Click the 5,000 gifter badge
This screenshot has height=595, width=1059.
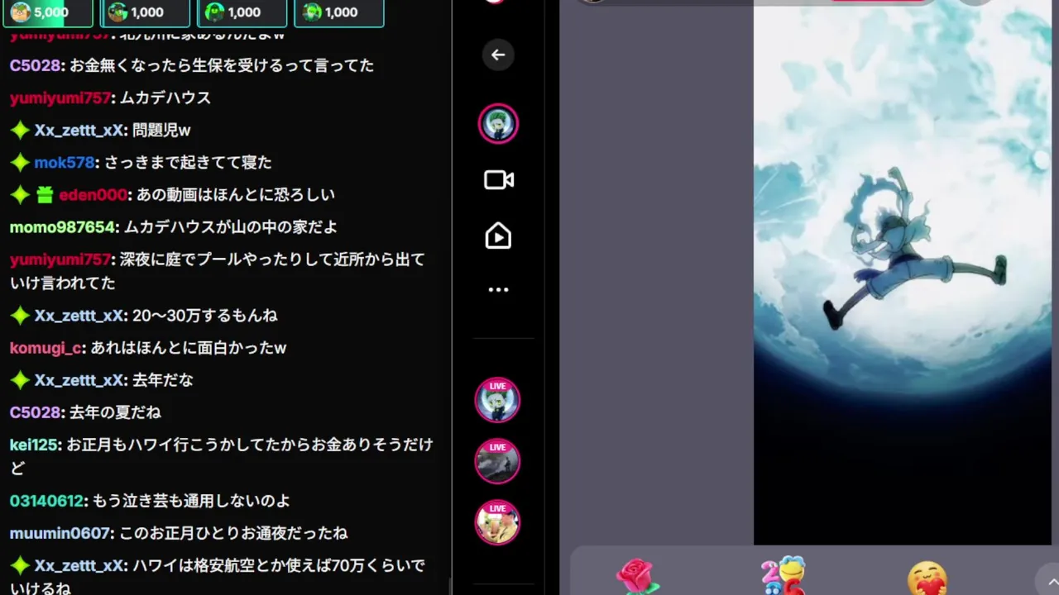(x=48, y=12)
